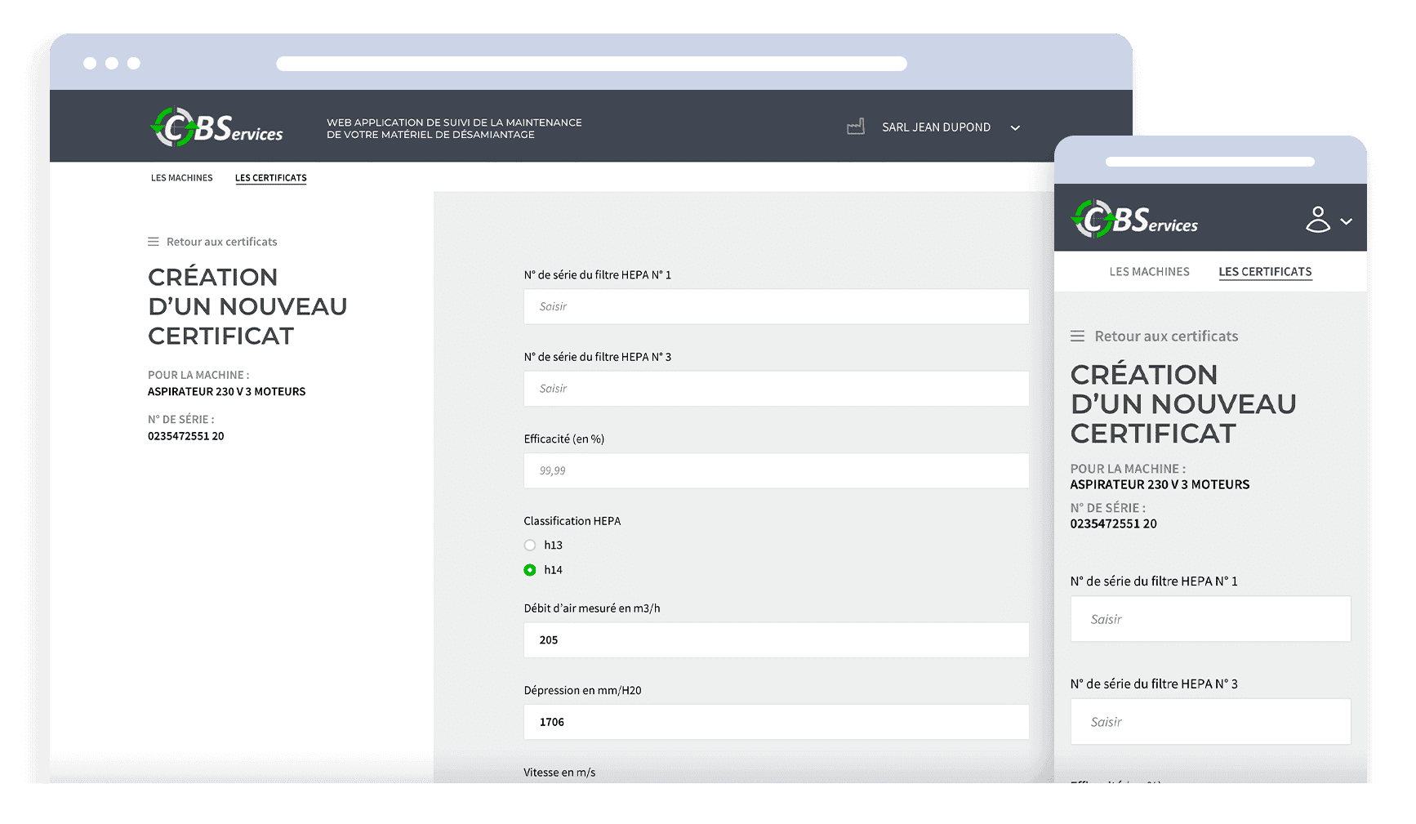Click the mobile Saisir field for filtre HEPA N° 3
This screenshot has width=1416, height=824.
[1209, 721]
